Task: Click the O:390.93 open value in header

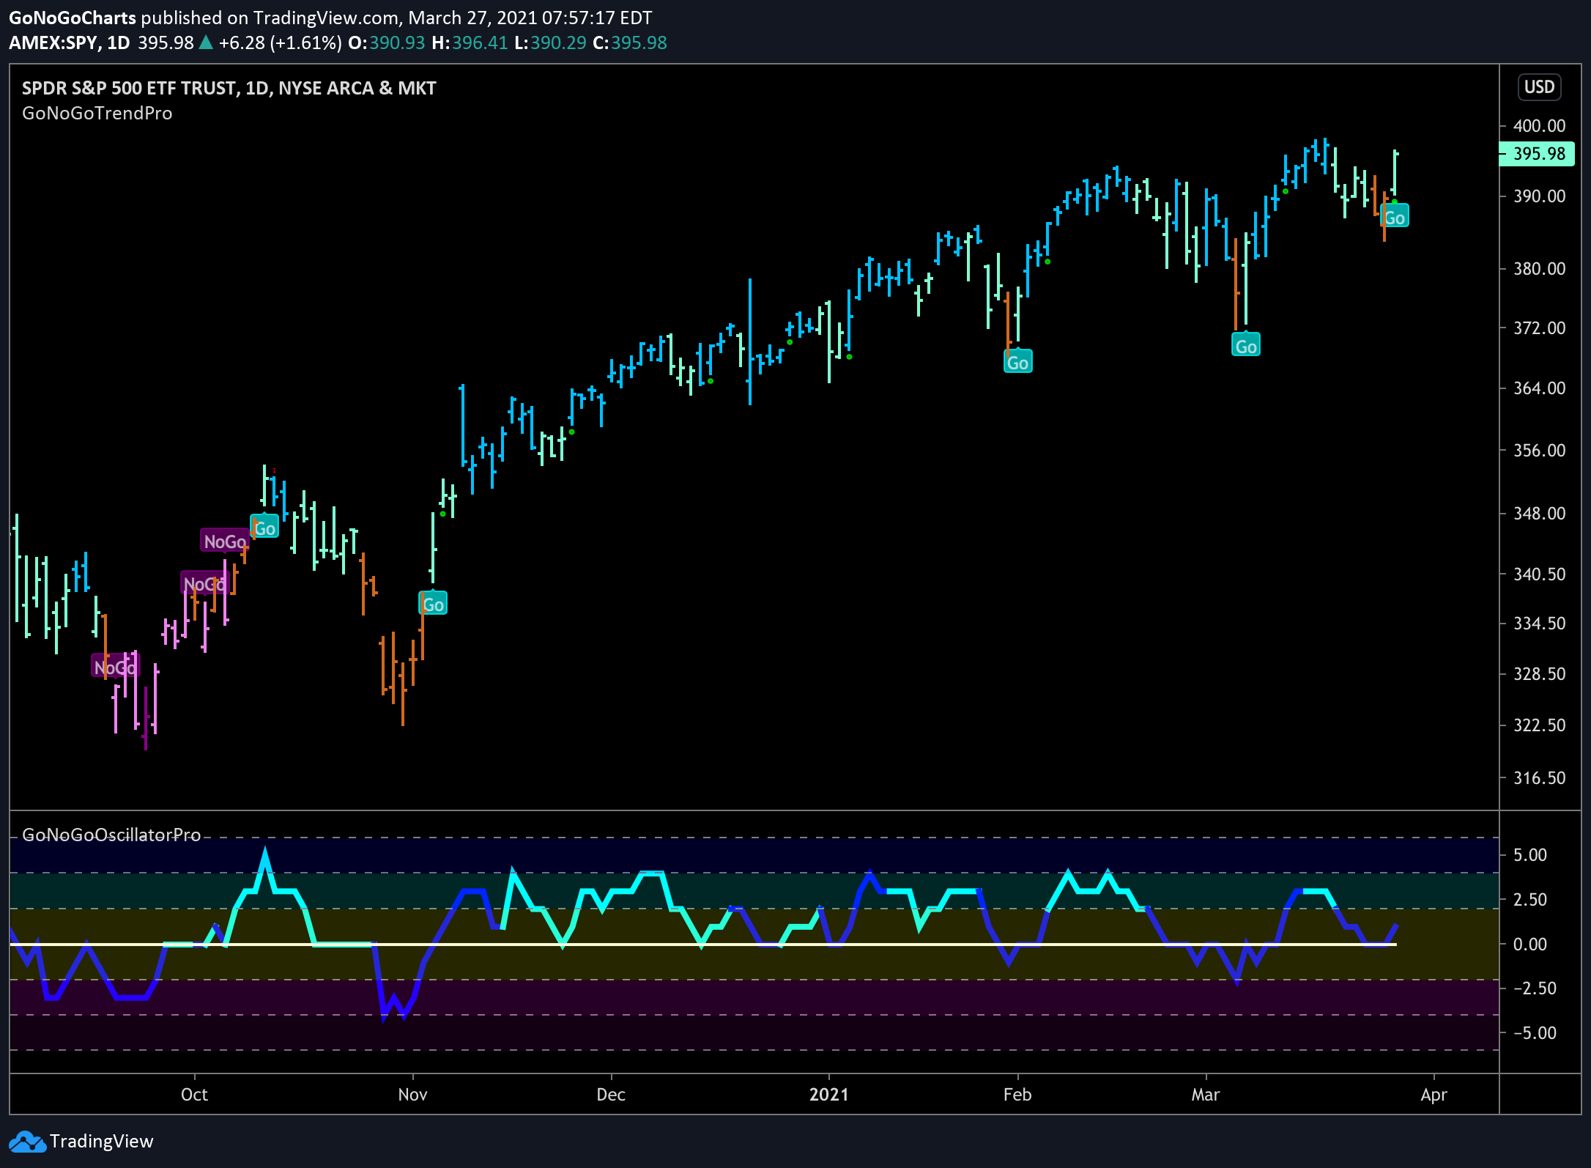Action: (387, 43)
